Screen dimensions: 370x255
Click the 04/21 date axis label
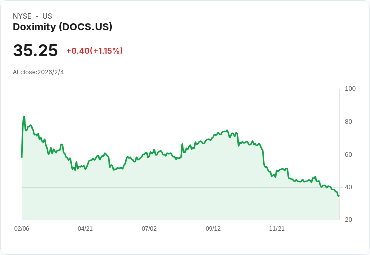pos(85,229)
